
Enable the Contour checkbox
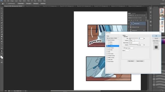click(x=108, y=42)
